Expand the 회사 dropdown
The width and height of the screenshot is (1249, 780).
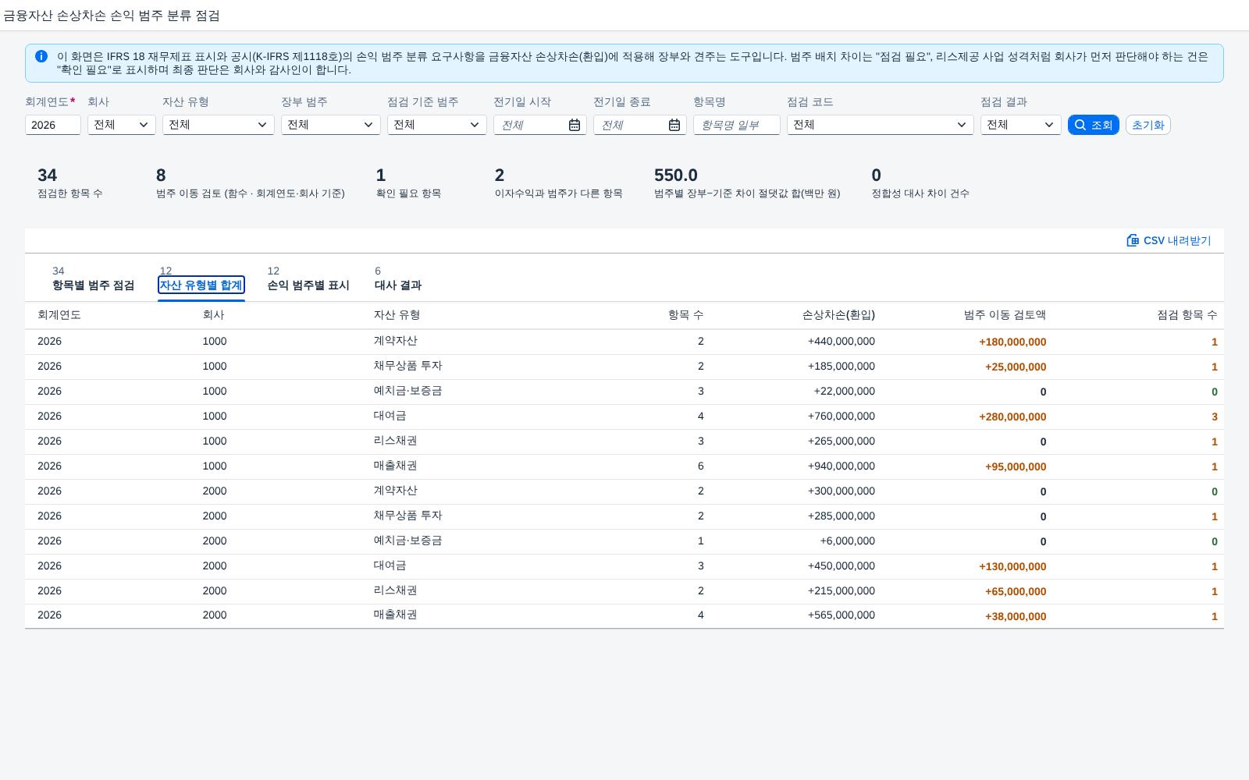point(122,125)
